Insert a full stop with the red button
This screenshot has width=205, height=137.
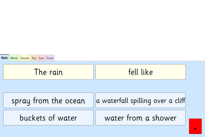195,126
